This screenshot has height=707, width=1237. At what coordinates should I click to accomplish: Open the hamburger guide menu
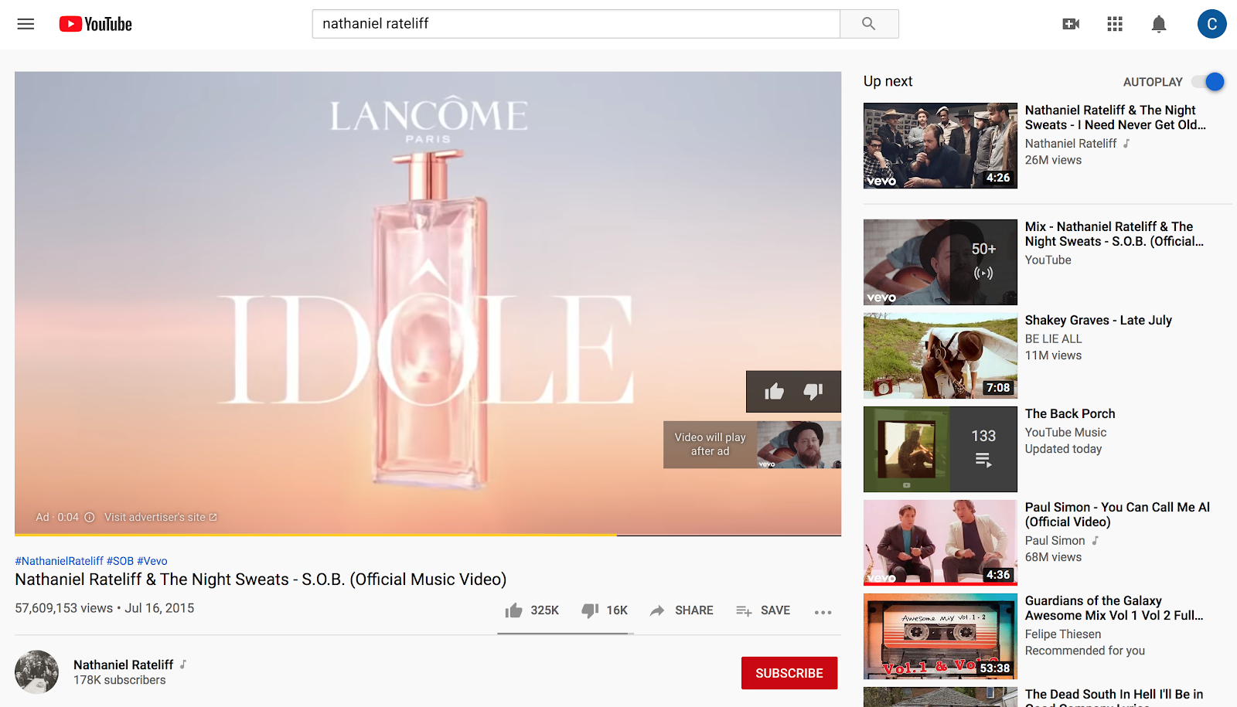coord(26,24)
